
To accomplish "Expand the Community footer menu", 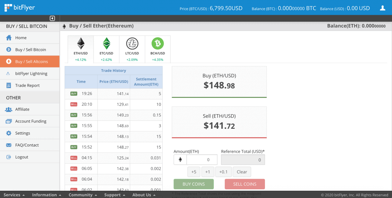I will tap(83, 195).
